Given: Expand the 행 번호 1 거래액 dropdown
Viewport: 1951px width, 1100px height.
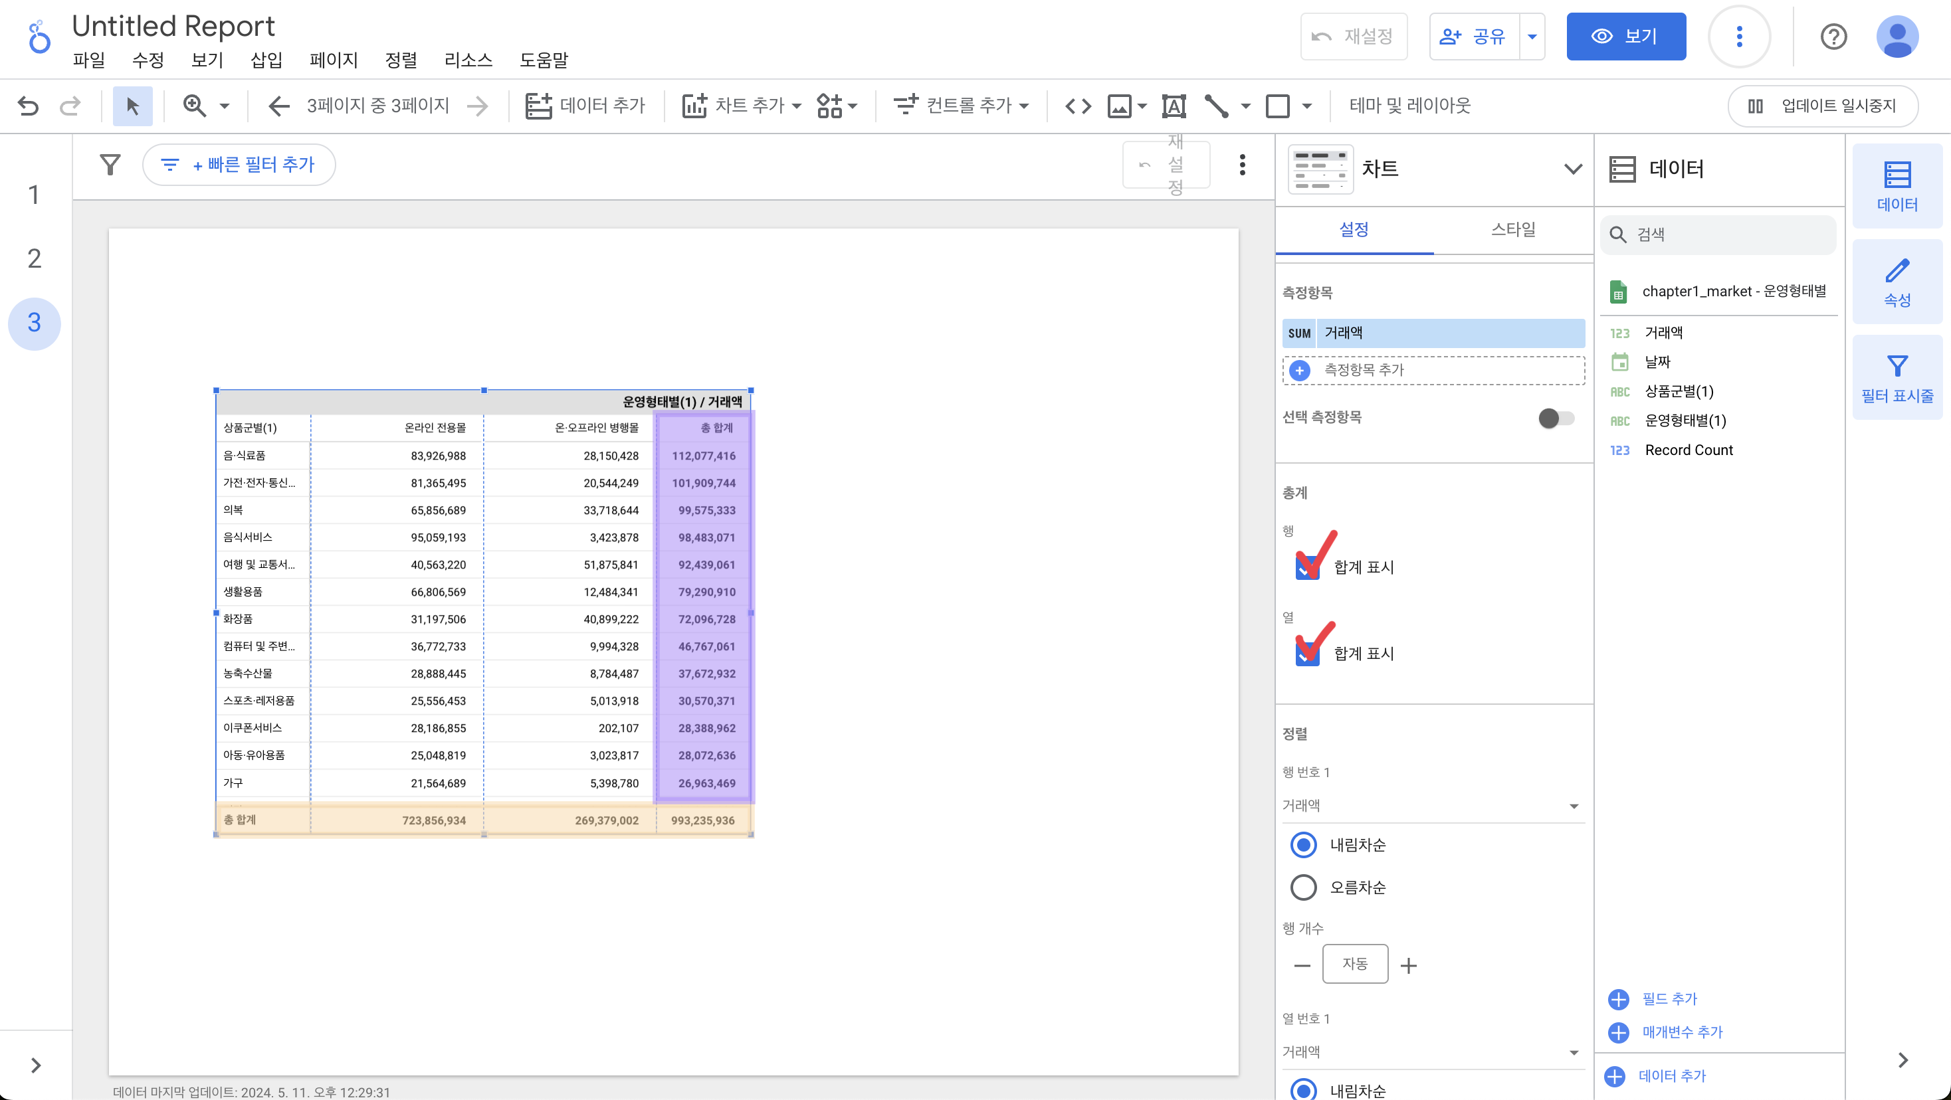Looking at the screenshot, I should (1431, 806).
